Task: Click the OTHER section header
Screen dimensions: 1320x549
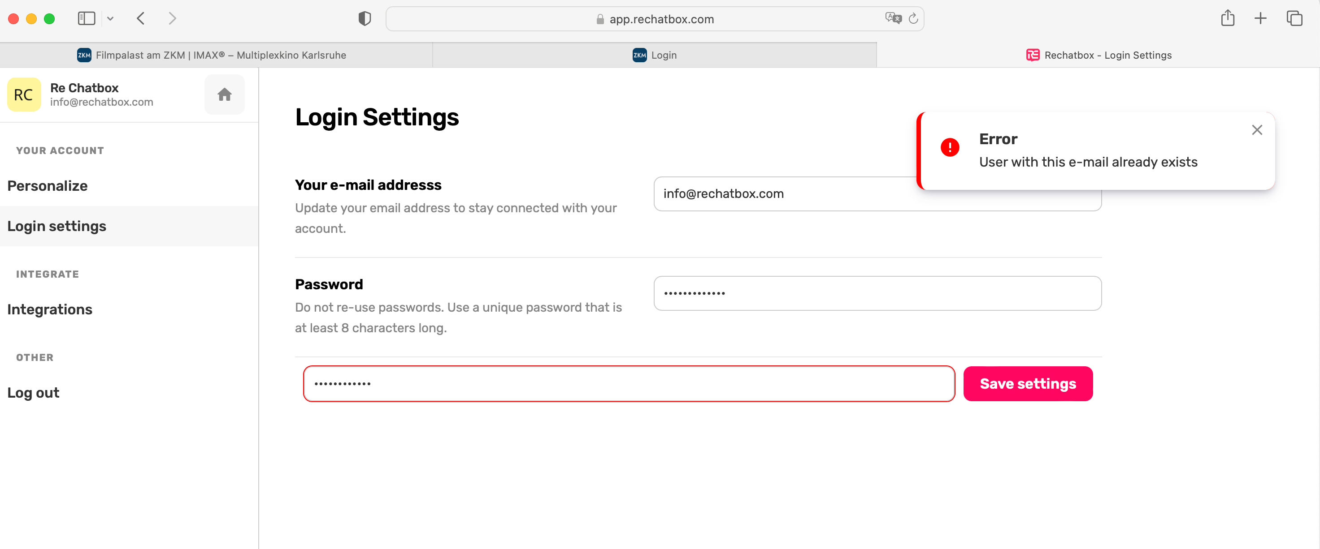Action: 35,358
